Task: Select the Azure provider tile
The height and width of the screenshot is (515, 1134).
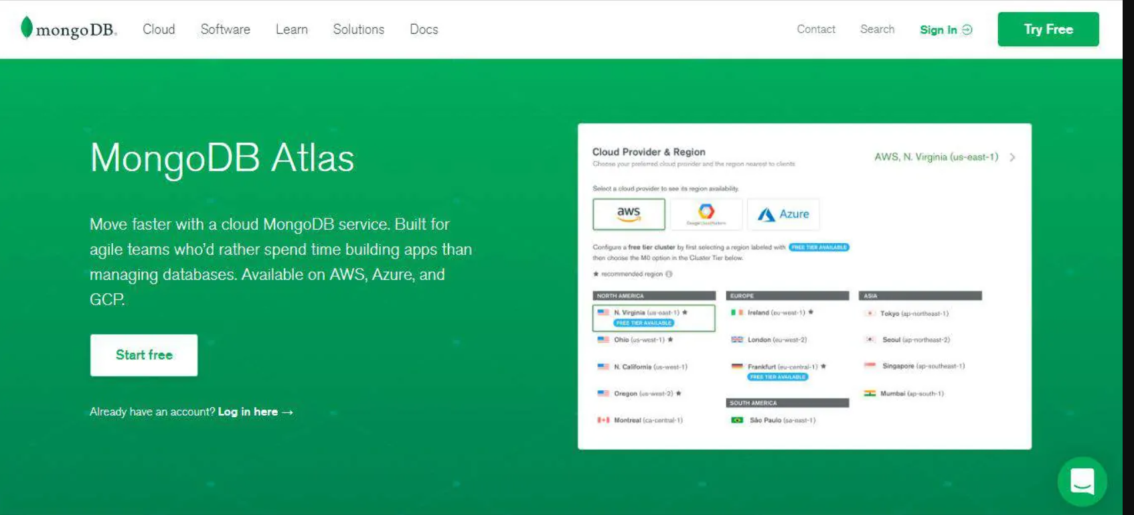Action: (783, 214)
